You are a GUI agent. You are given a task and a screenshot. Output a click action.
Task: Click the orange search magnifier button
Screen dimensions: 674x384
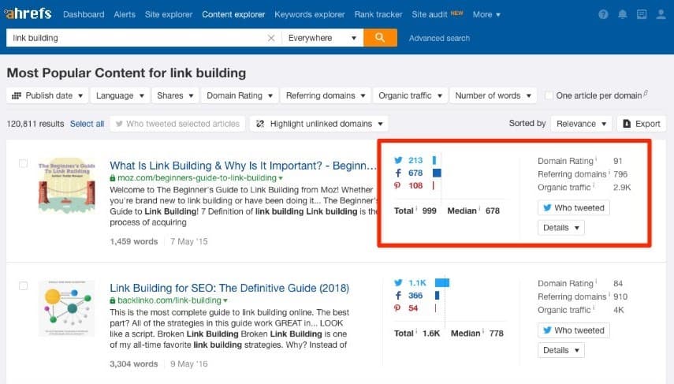coord(380,38)
